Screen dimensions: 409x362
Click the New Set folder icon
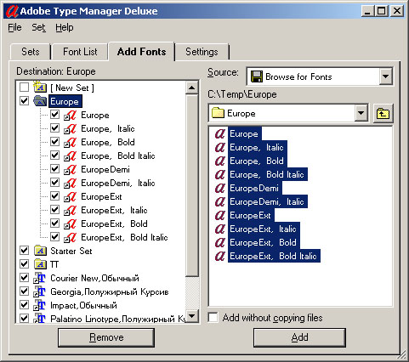click(x=40, y=87)
